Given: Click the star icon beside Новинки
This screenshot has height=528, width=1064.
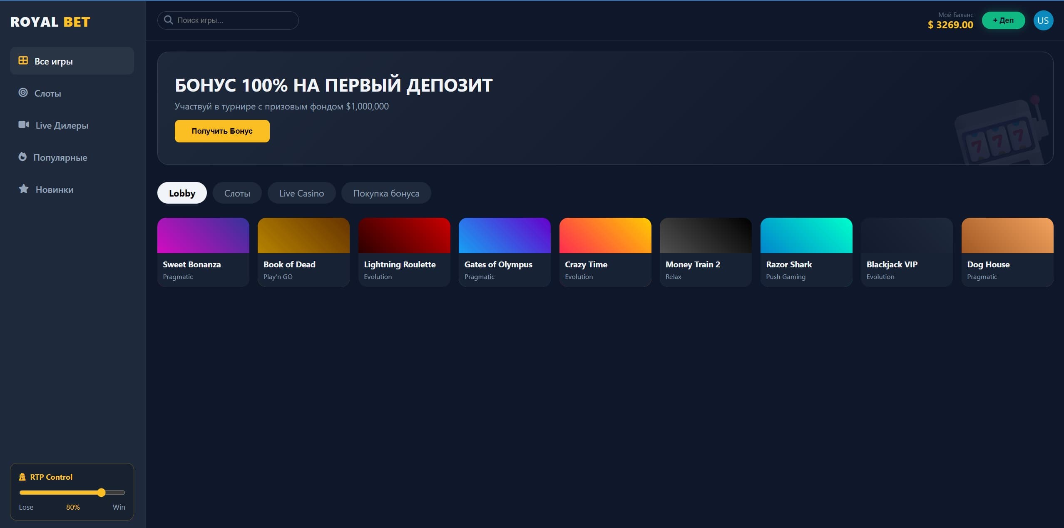Looking at the screenshot, I should point(24,189).
